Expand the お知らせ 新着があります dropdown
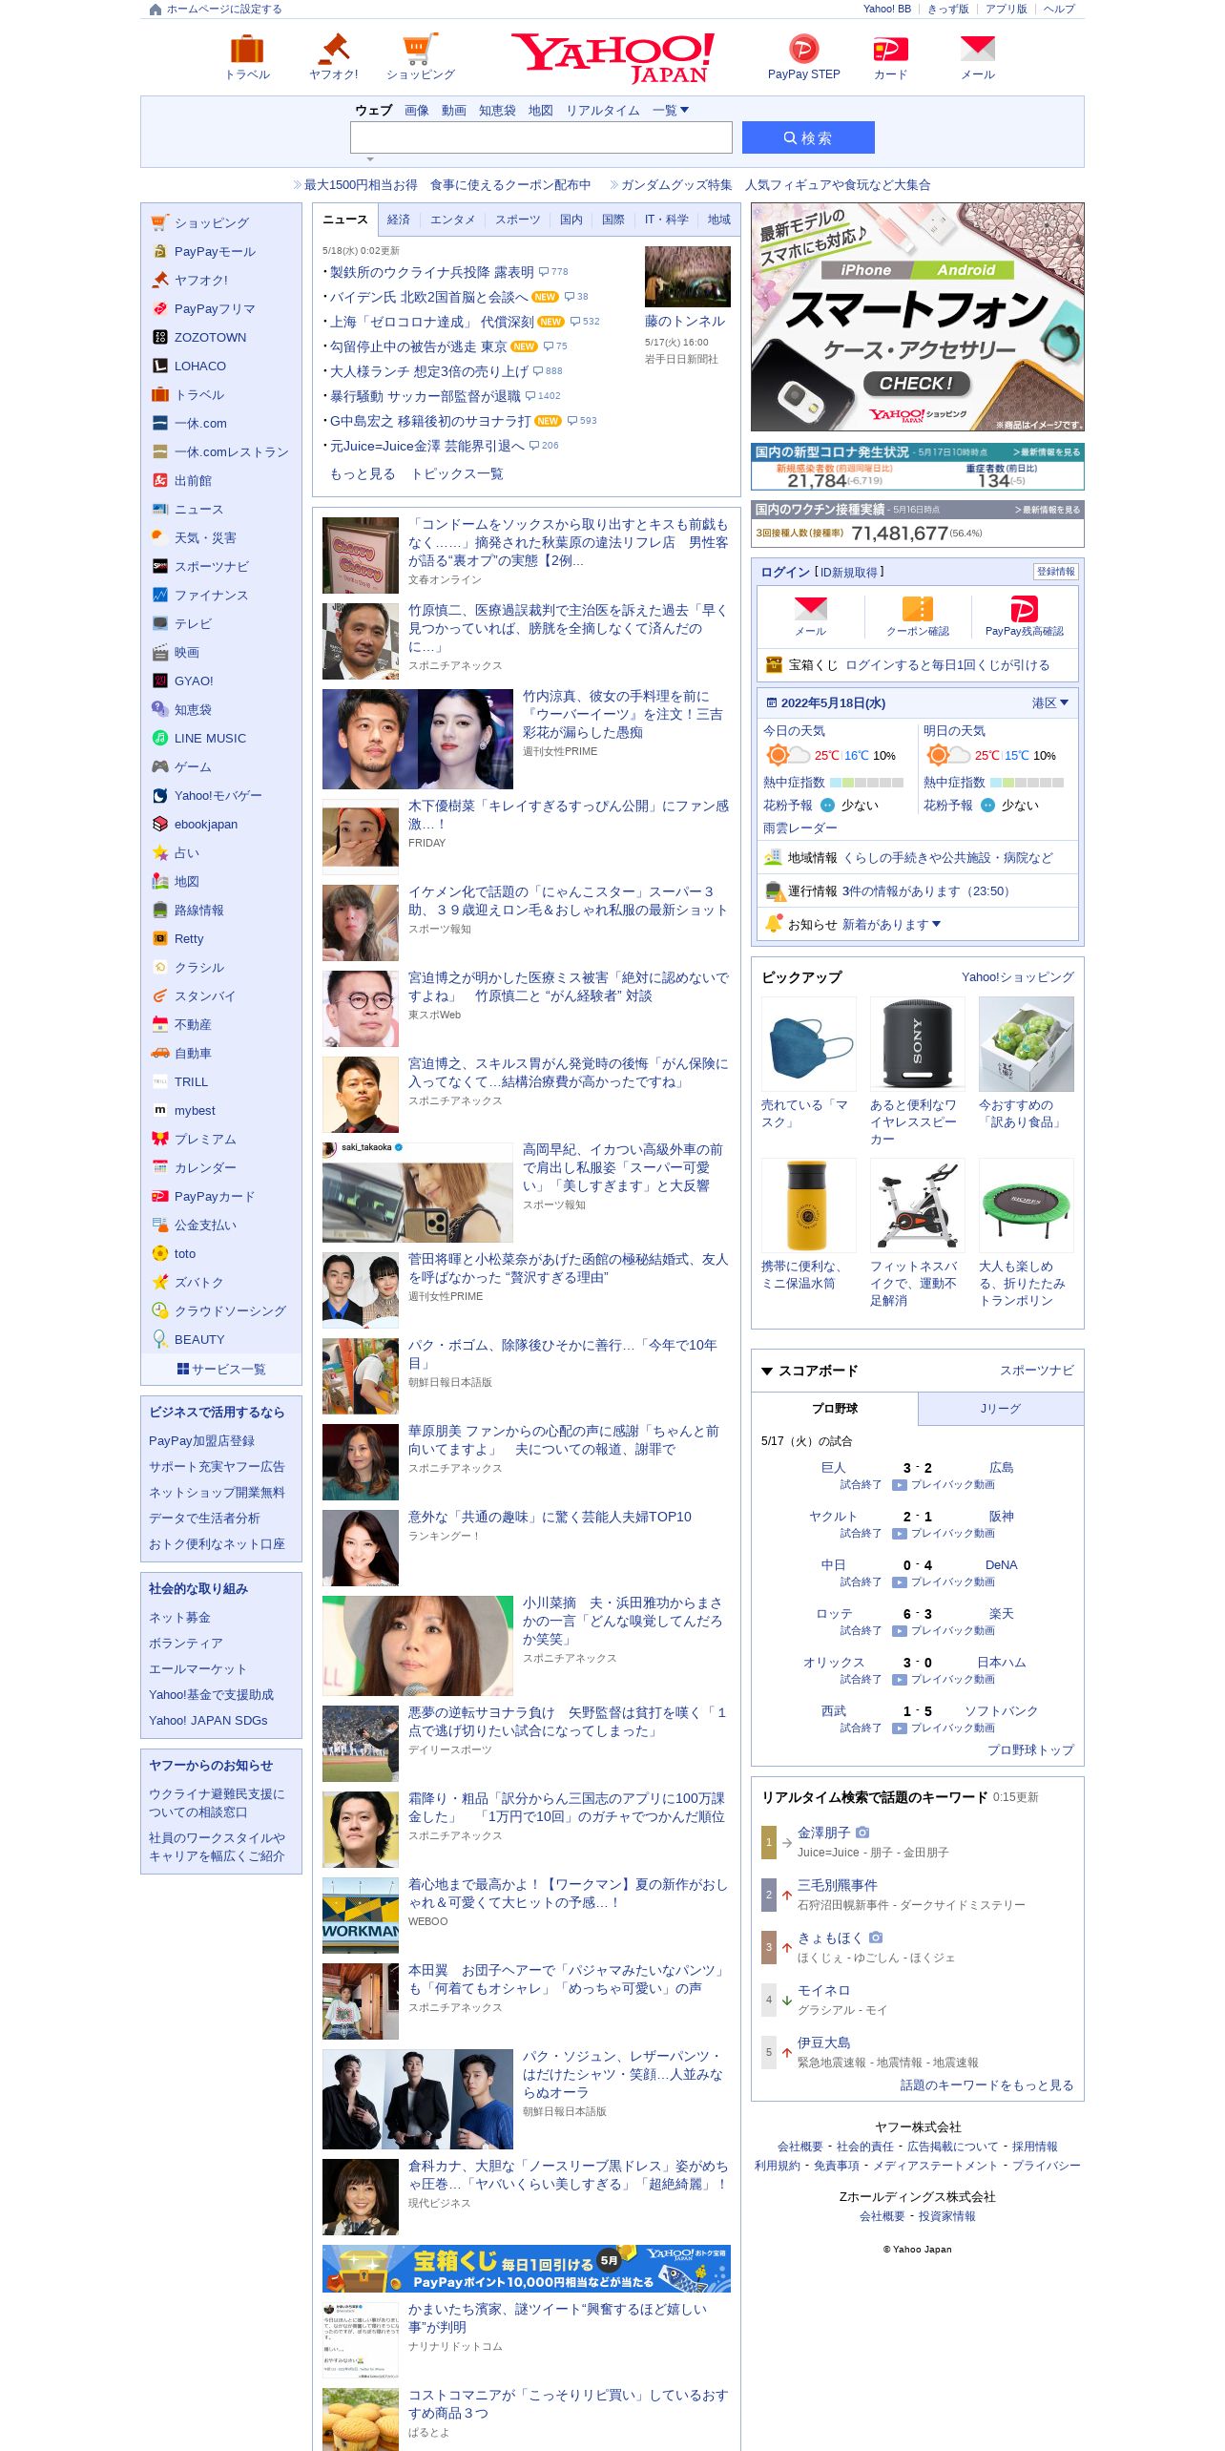 tap(892, 924)
